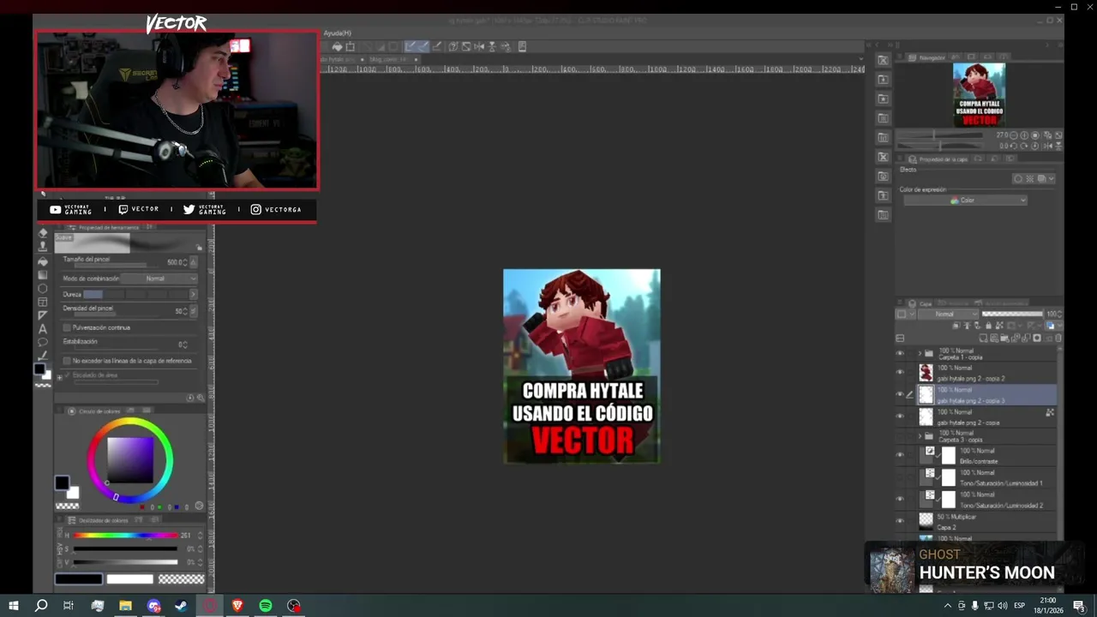This screenshot has height=617, width=1097.
Task: Switch to Capa panel tab
Action: pyautogui.click(x=920, y=303)
